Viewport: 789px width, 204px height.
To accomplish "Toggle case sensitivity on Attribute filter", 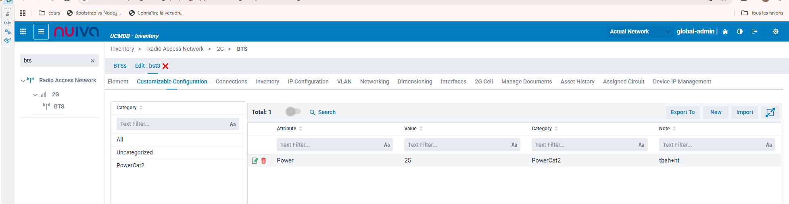I will pos(386,145).
